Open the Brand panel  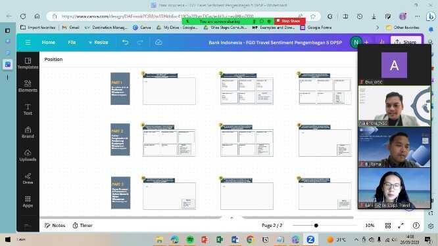pos(28,133)
